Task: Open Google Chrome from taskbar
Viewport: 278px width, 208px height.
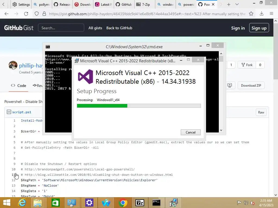Action: 123,203
